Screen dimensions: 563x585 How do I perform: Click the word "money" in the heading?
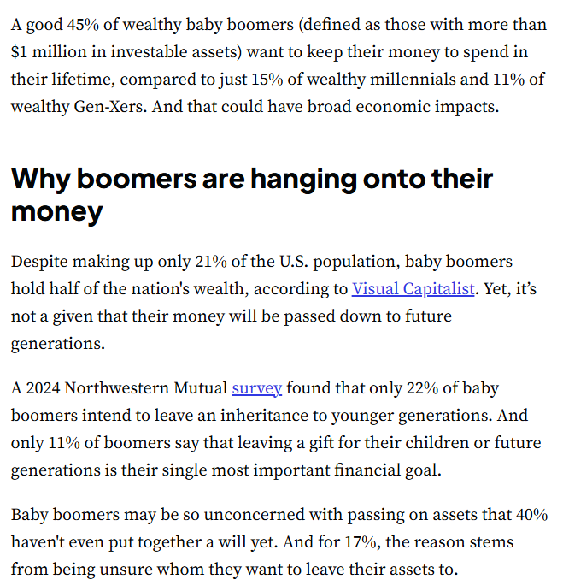click(57, 211)
